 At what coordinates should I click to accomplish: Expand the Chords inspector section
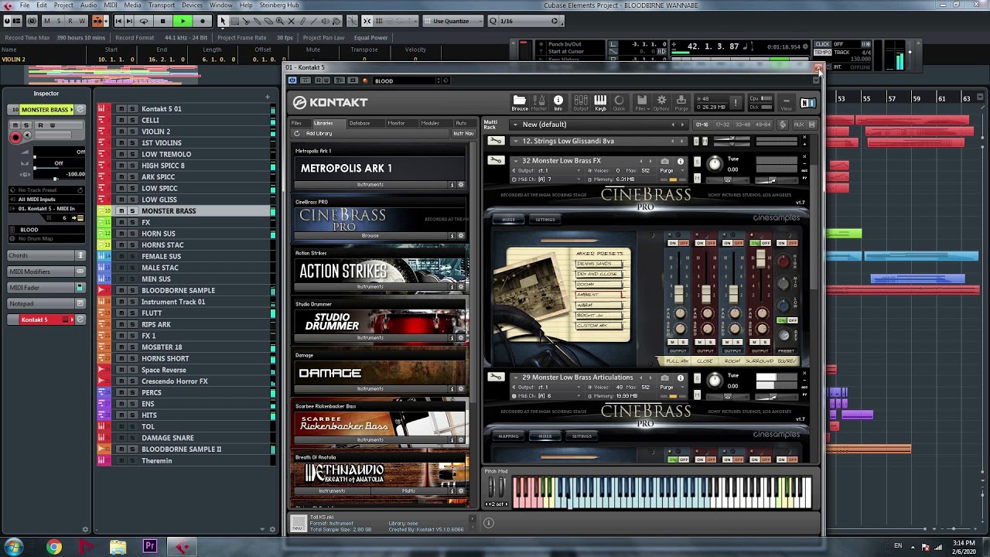coord(46,255)
